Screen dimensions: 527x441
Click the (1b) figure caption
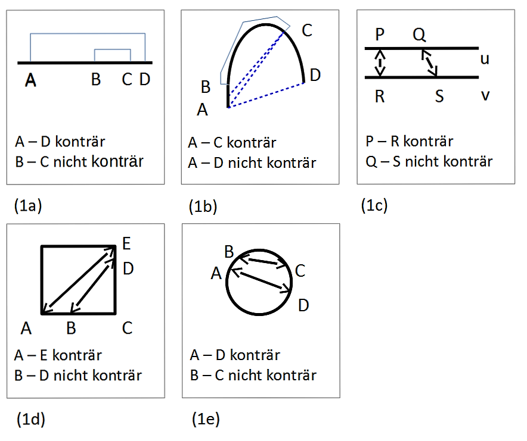203,206
